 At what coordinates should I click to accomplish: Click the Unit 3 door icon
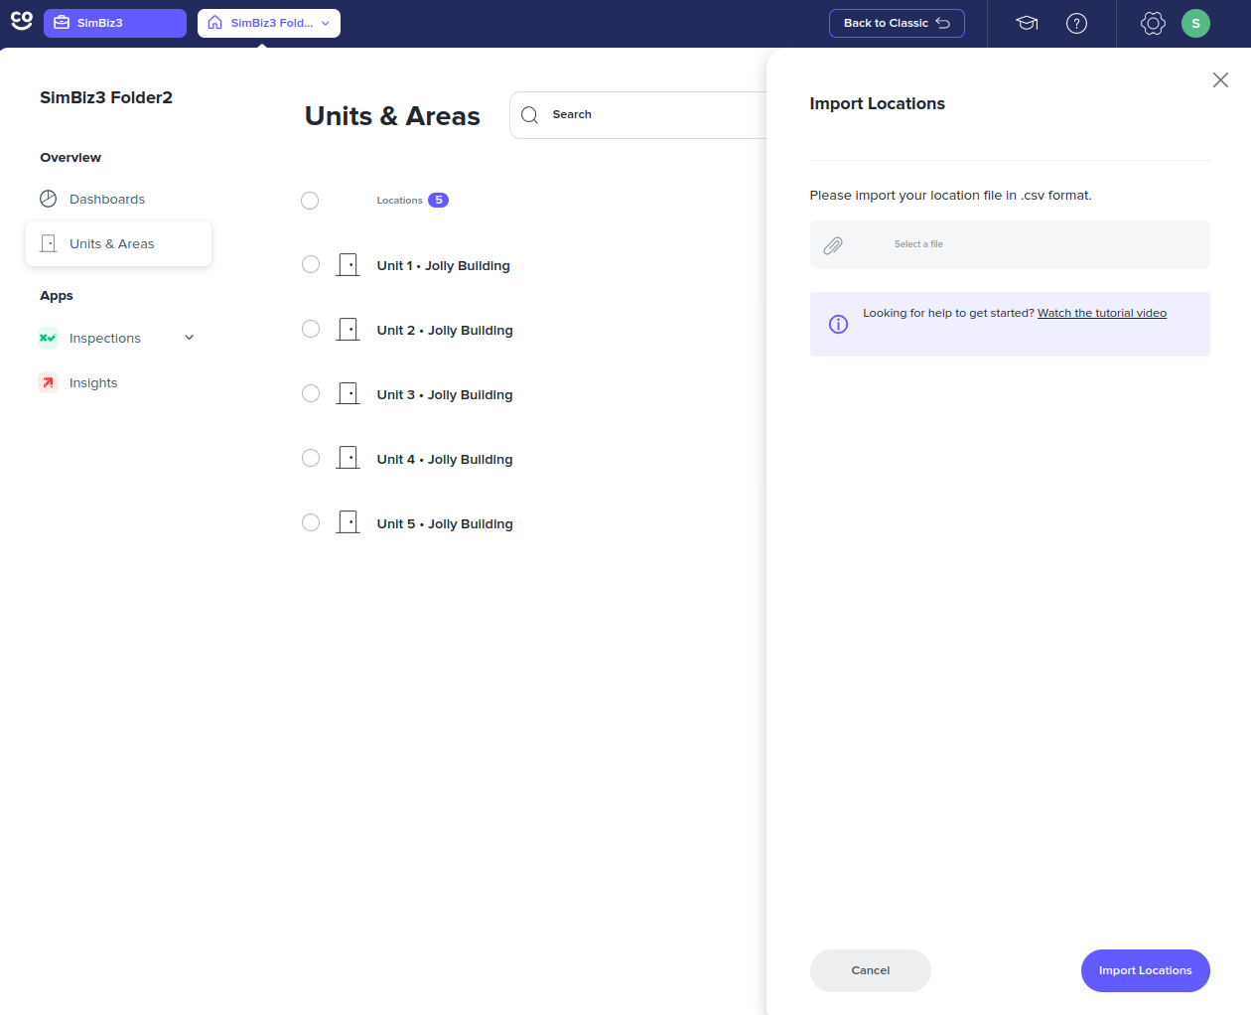coord(348,394)
